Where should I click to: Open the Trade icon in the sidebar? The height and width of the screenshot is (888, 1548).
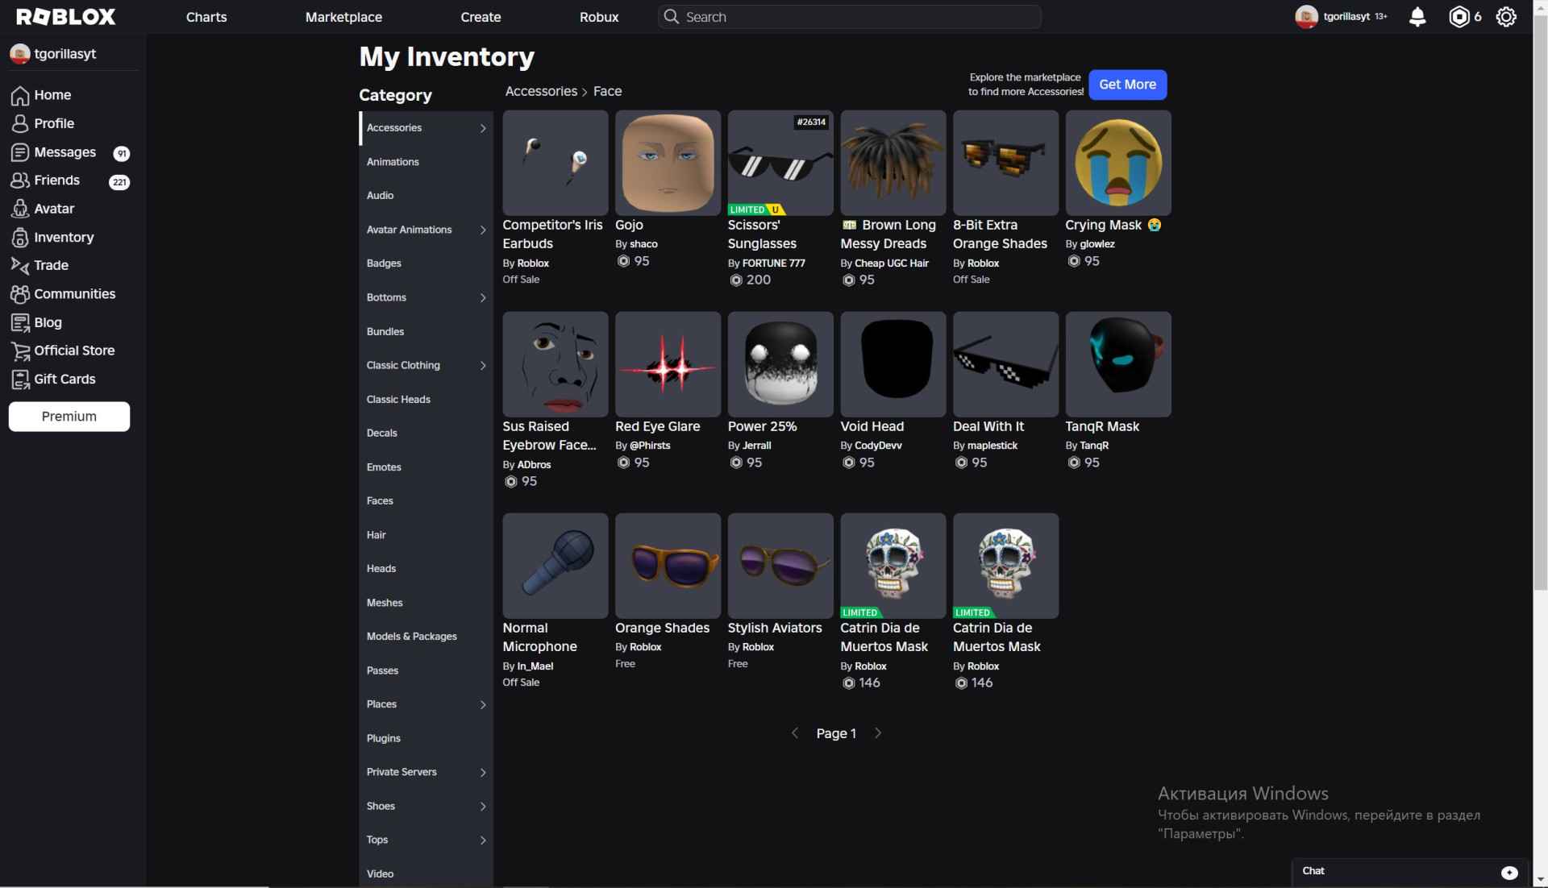pyautogui.click(x=20, y=265)
